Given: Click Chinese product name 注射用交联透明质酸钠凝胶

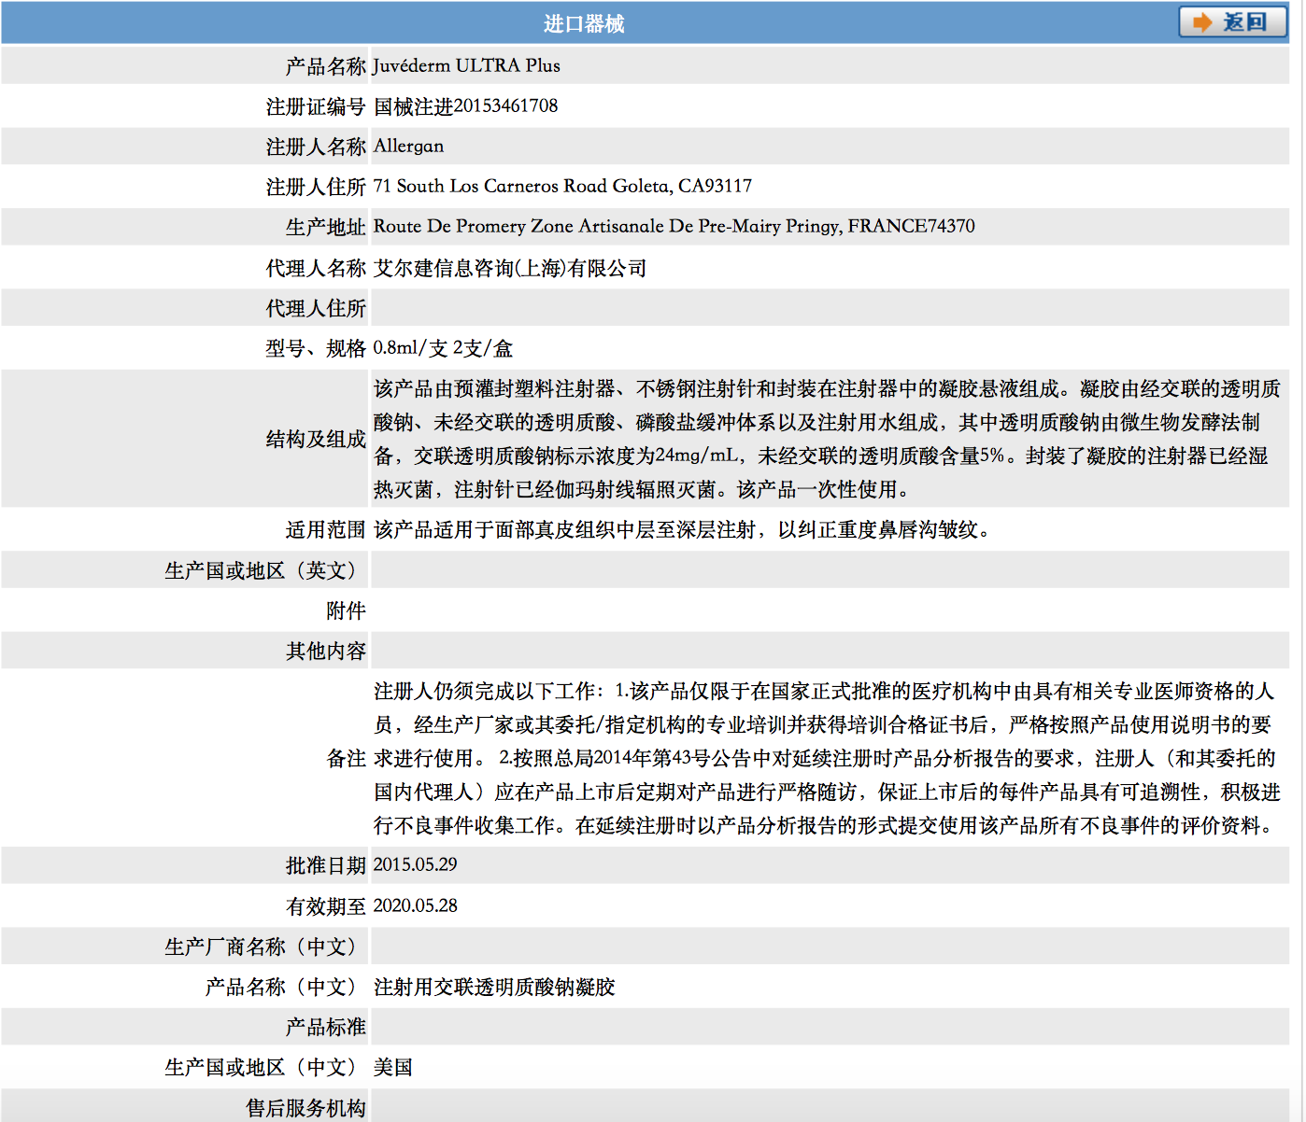Looking at the screenshot, I should [x=494, y=987].
